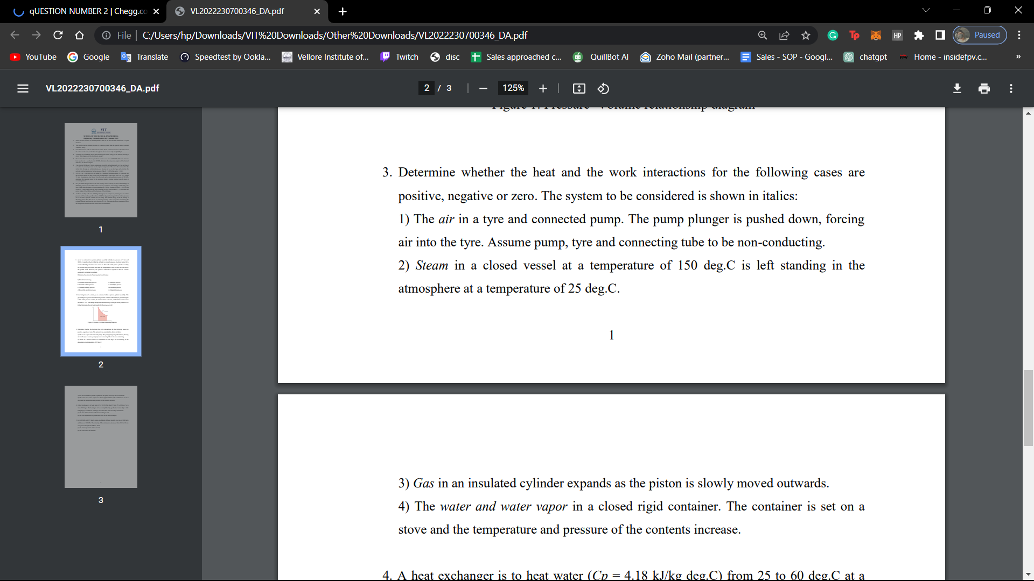Screen dimensions: 1034x581
Task: Toggle the PDF sidebar hamburger menu
Action: [23, 88]
